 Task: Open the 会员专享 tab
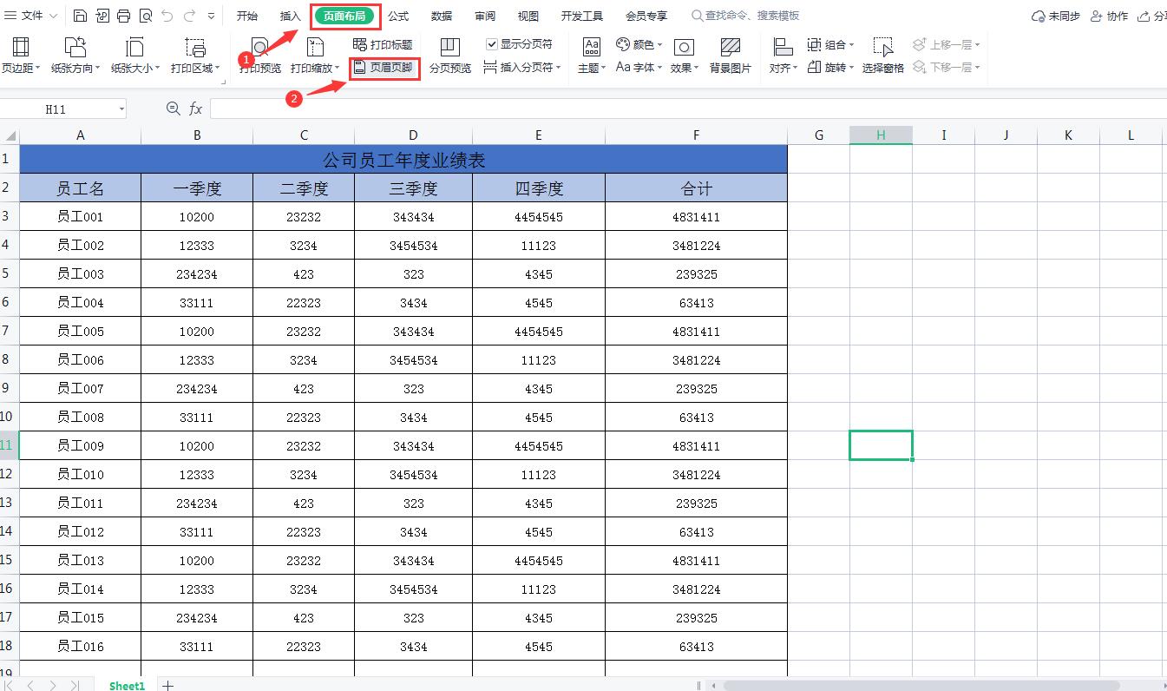[646, 16]
